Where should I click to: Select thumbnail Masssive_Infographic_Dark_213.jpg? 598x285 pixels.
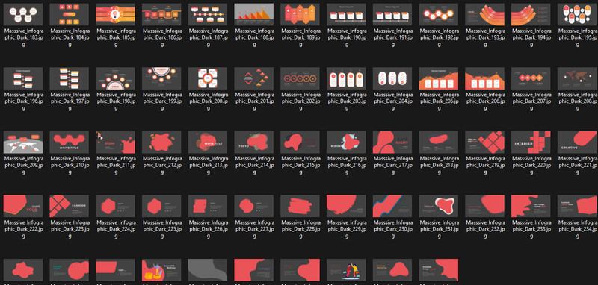tap(208, 142)
